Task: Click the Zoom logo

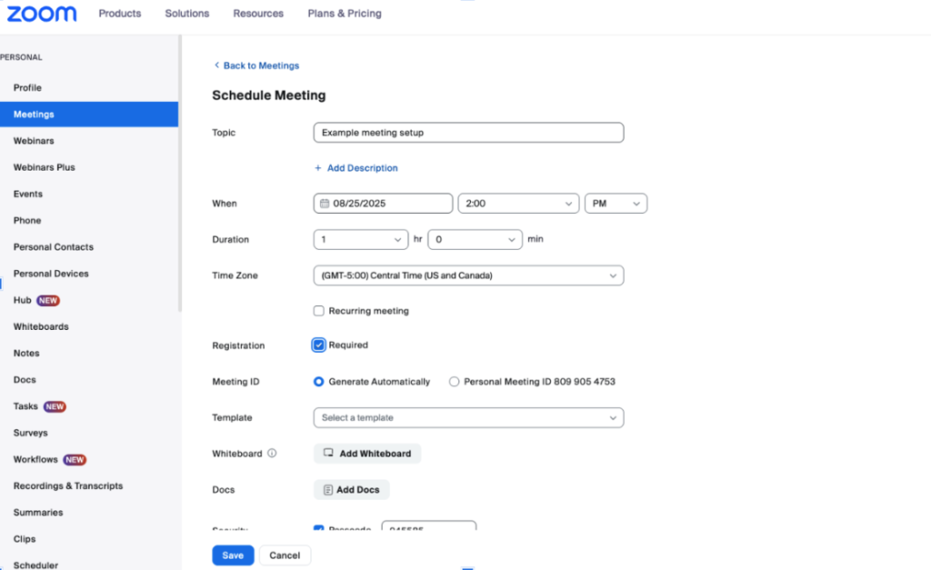Action: 42,14
